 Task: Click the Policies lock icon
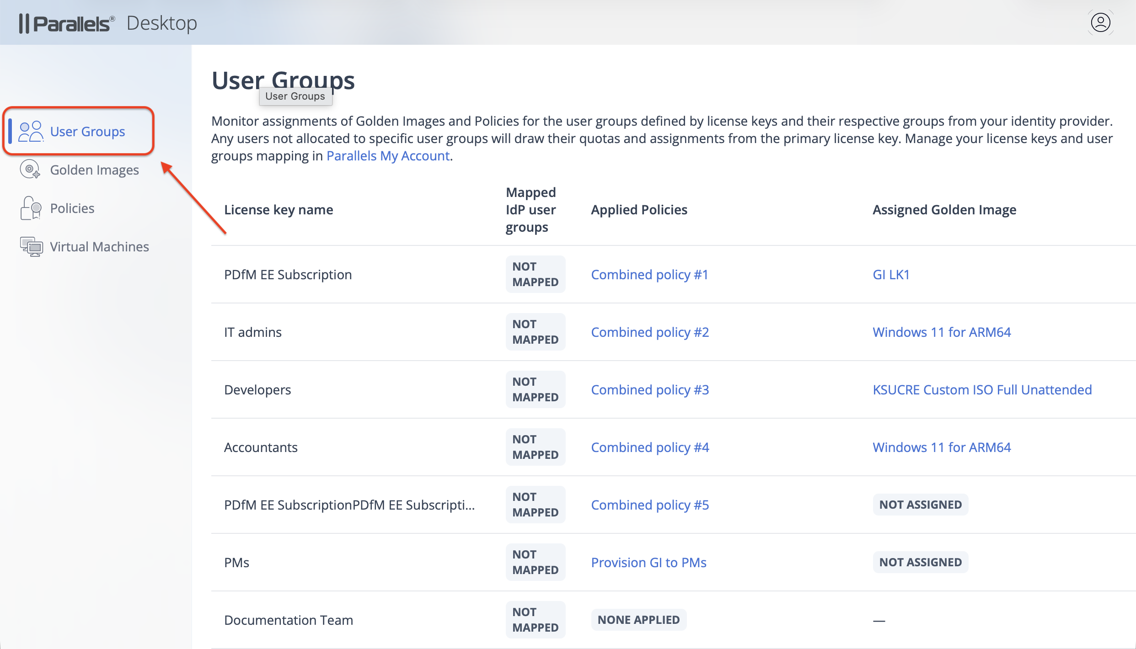31,208
